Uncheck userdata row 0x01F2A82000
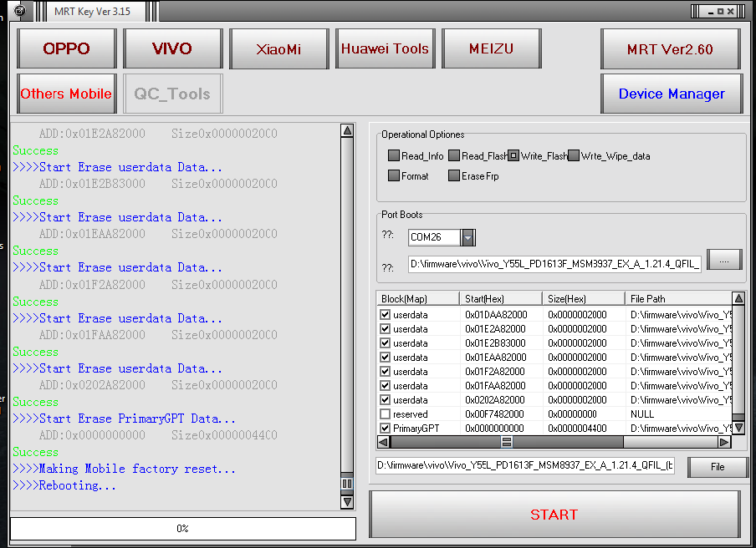Viewport: 756px width, 548px height. 385,371
